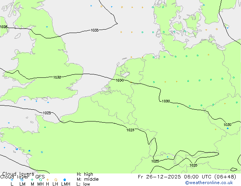Click the orange plus H legend symbol
The width and height of the screenshot is (241, 186).
point(48,180)
